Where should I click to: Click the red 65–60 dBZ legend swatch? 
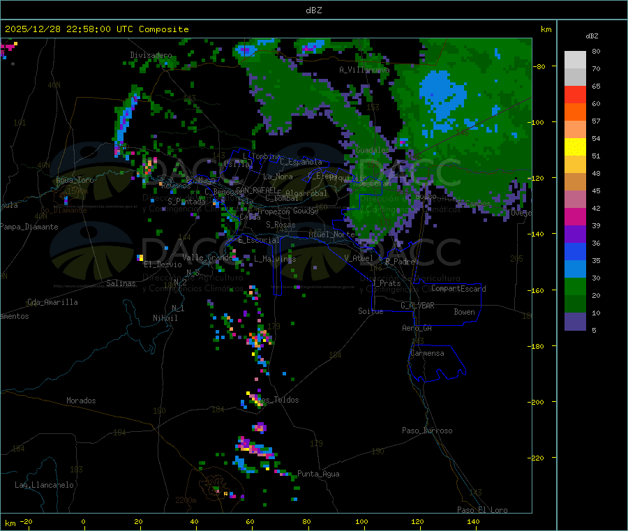575,94
